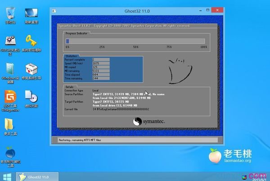Launch GDISK快速分区 desktop shortcut
The image size is (270, 181).
click(10, 45)
